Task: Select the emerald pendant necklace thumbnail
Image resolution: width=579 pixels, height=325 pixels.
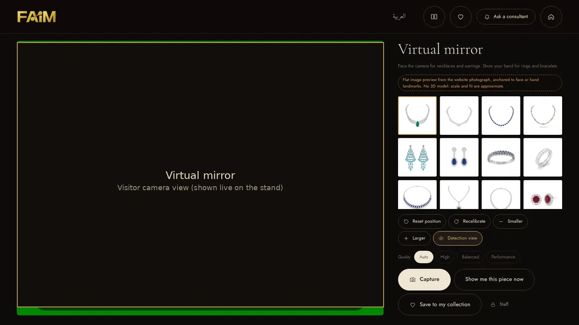Action: pyautogui.click(x=417, y=116)
